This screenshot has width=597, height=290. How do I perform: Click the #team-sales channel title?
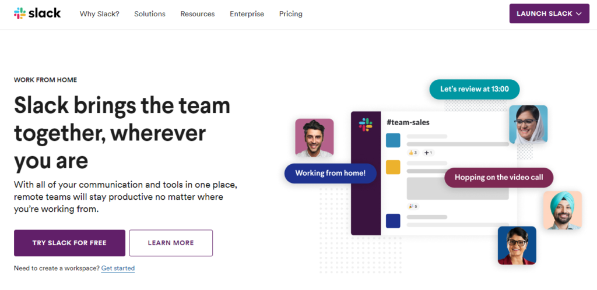(408, 122)
